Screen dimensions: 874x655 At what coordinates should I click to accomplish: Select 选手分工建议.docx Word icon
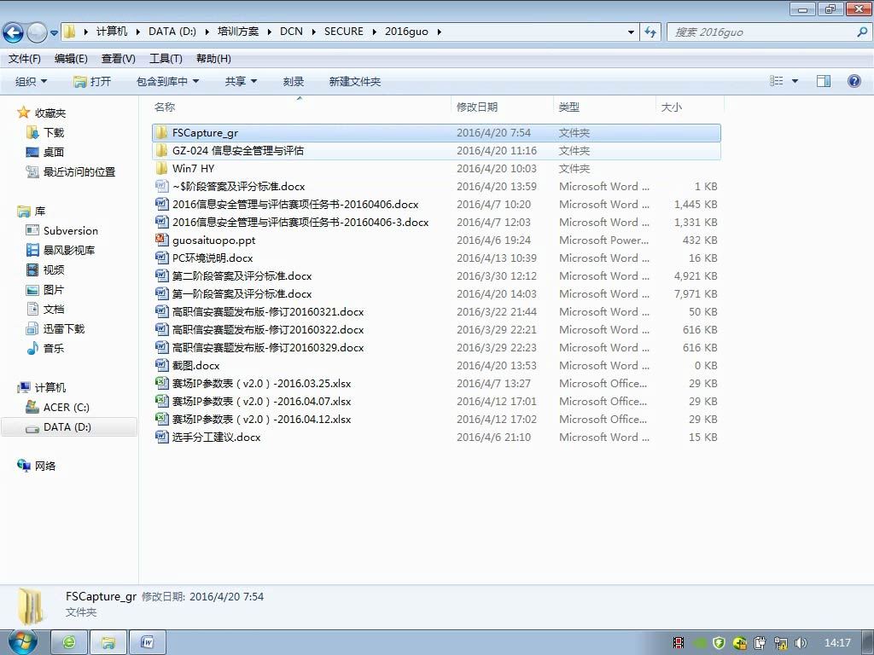pos(161,437)
